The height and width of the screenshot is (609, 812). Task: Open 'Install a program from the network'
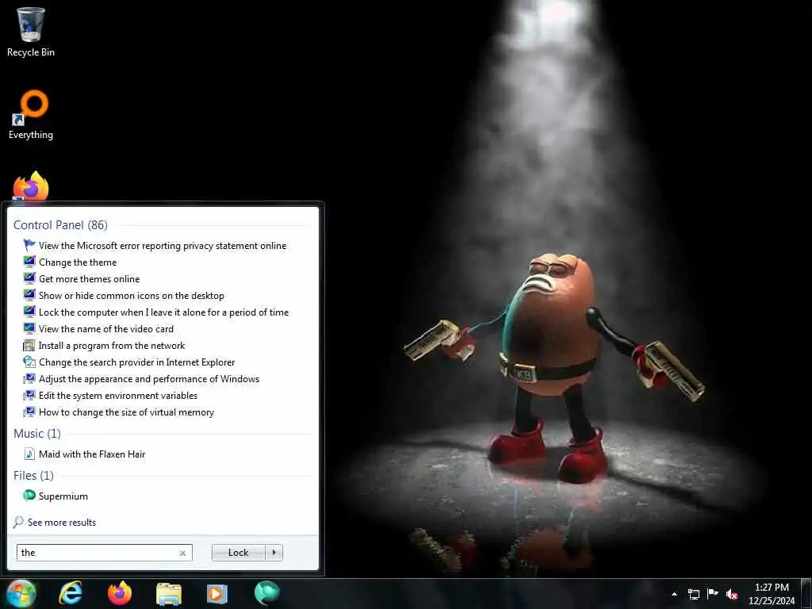(112, 346)
